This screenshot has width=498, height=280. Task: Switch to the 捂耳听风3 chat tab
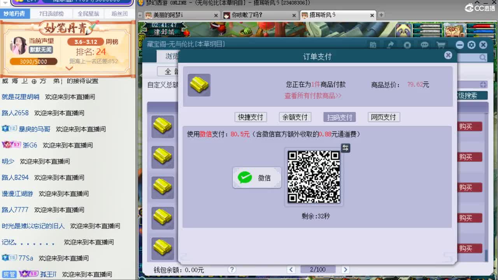[335, 16]
